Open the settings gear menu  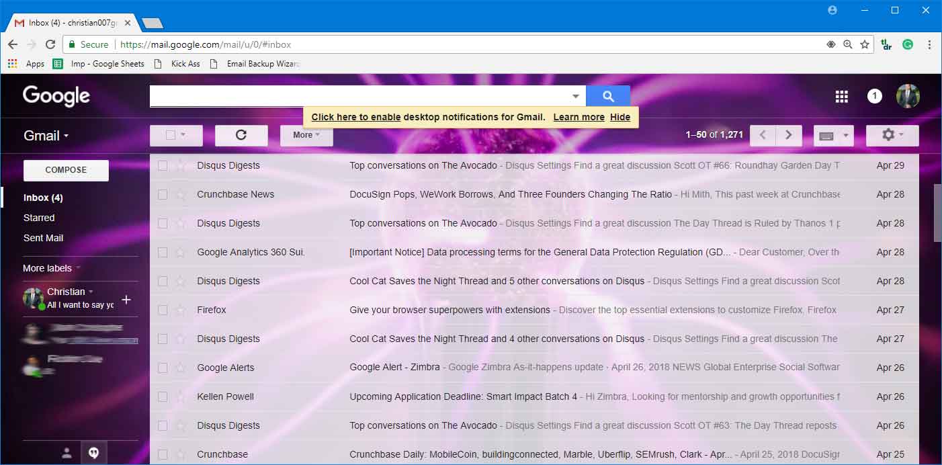coord(892,135)
